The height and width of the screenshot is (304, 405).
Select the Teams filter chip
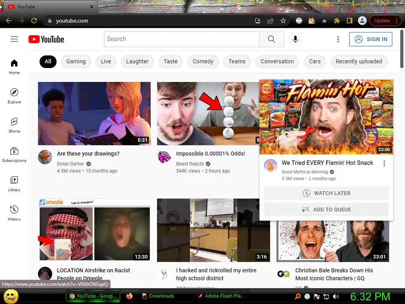click(237, 61)
